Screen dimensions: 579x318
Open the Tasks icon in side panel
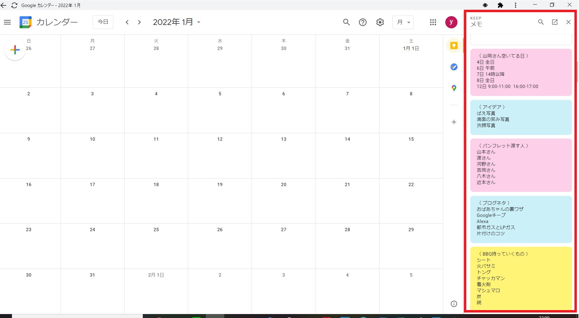[454, 67]
